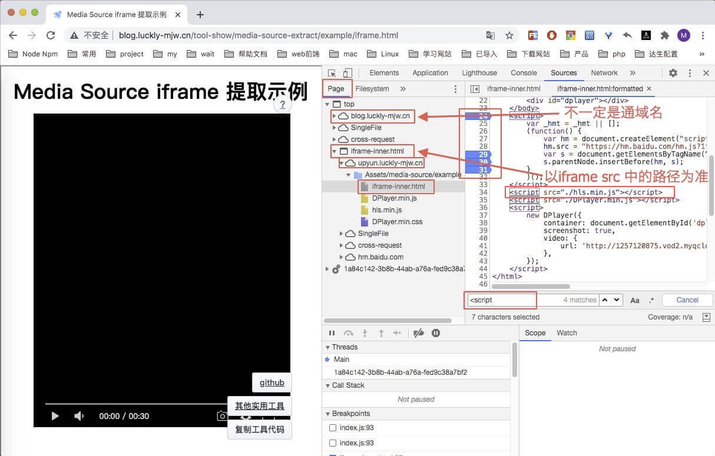The height and width of the screenshot is (456, 715).
Task: Open more options in the Sources navigator pane
Action: tap(455, 89)
